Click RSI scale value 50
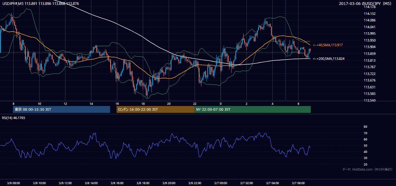396x186 pixels. (366, 145)
